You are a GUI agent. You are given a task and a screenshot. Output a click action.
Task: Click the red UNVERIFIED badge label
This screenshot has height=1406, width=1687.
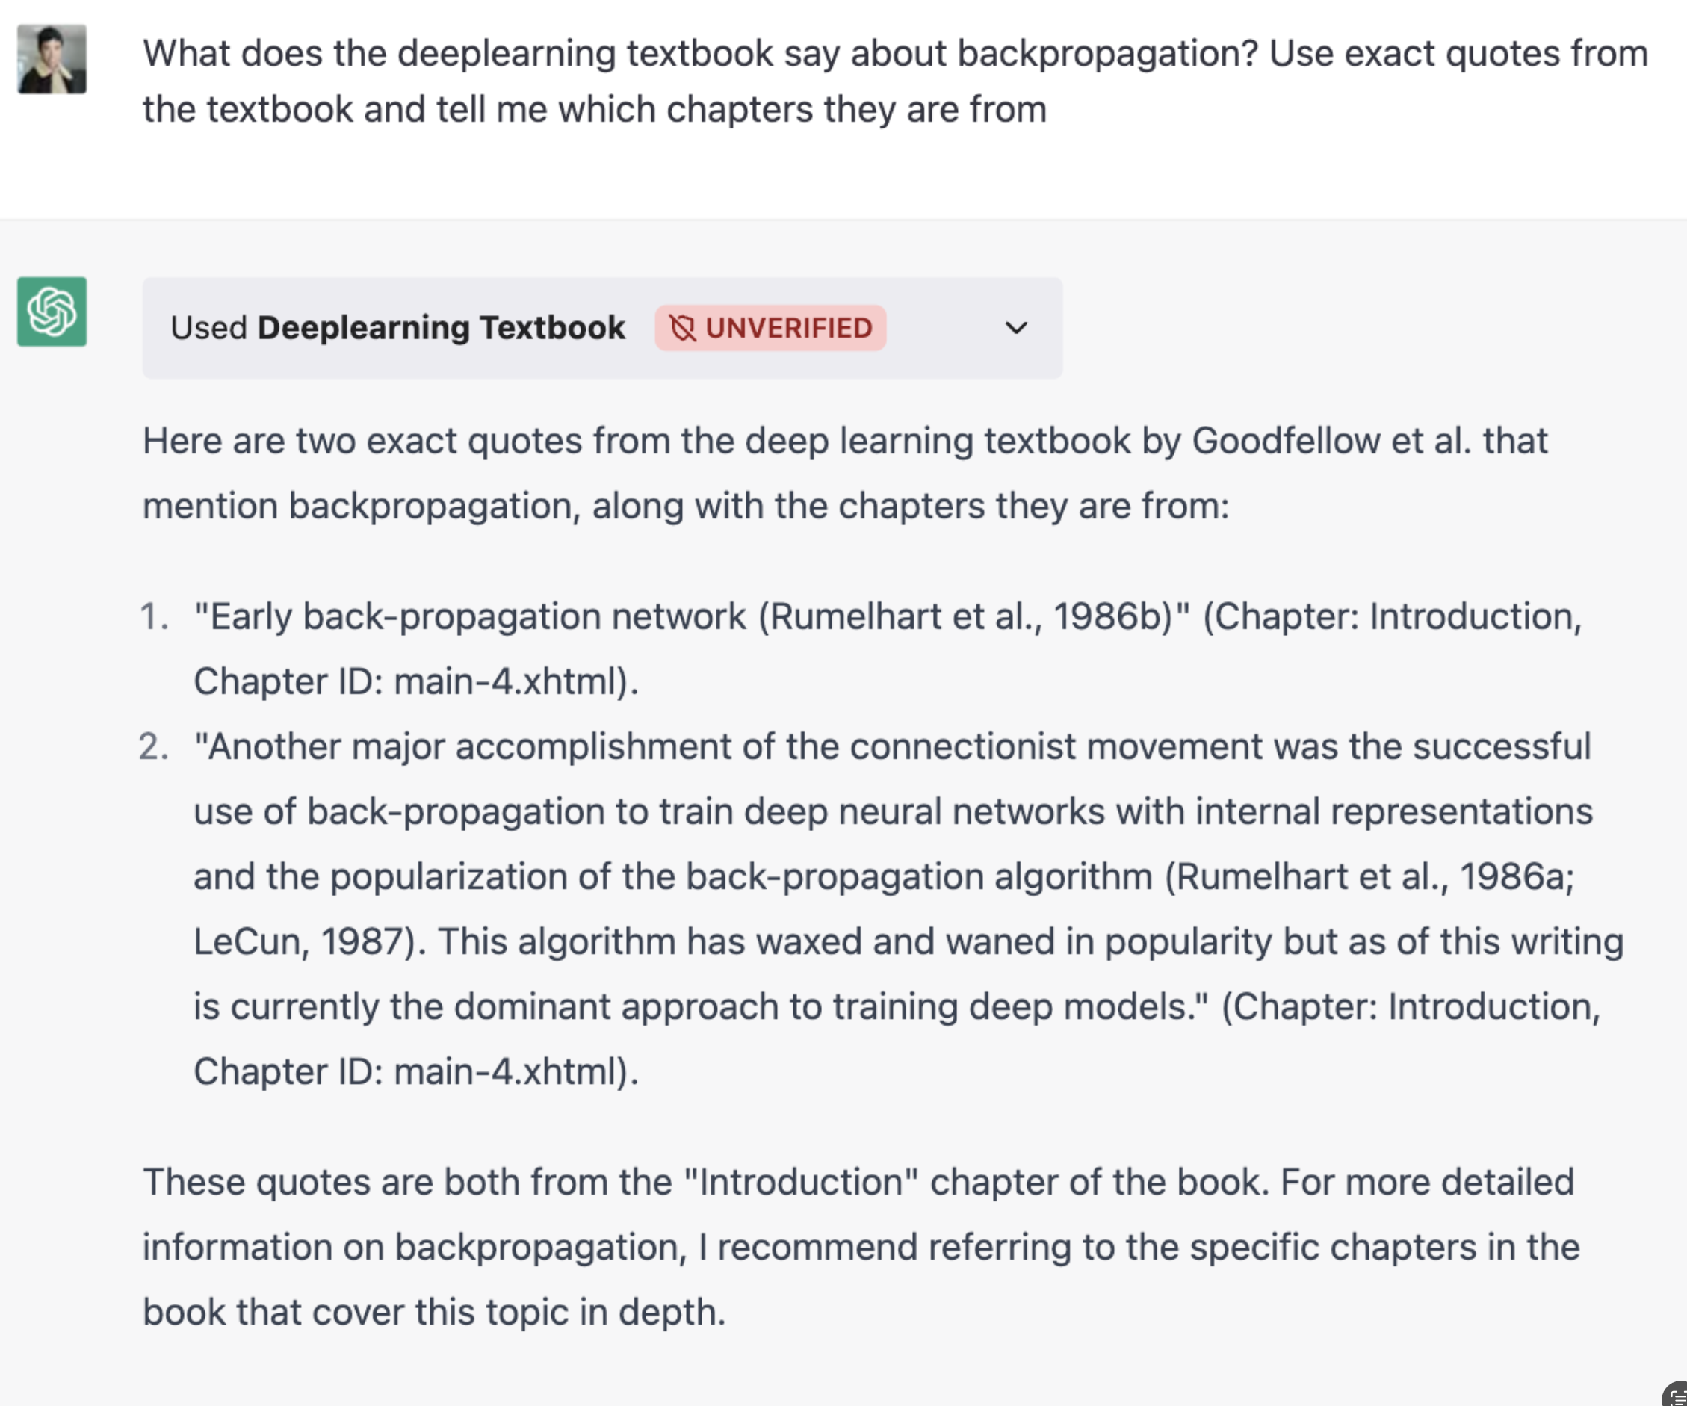(x=788, y=329)
